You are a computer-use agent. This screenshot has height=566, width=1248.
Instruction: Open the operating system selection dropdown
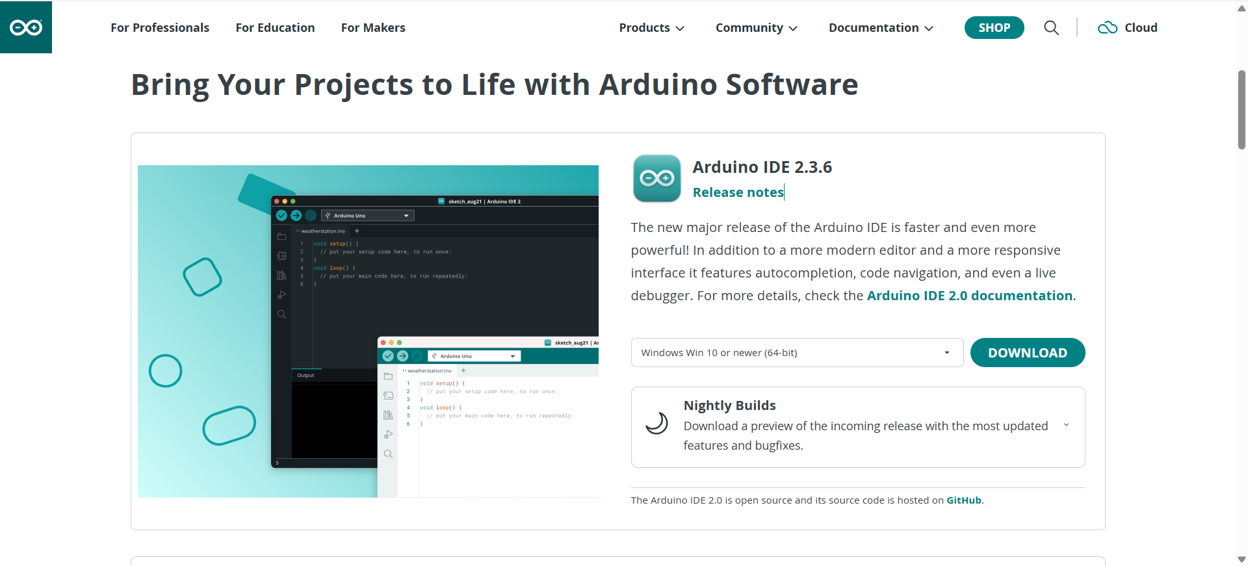coord(797,353)
